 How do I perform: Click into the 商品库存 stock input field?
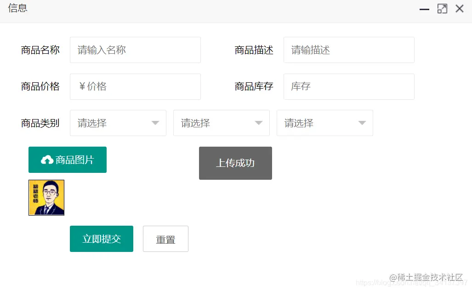pos(348,86)
